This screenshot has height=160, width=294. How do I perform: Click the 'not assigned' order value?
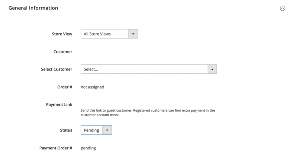(92, 87)
